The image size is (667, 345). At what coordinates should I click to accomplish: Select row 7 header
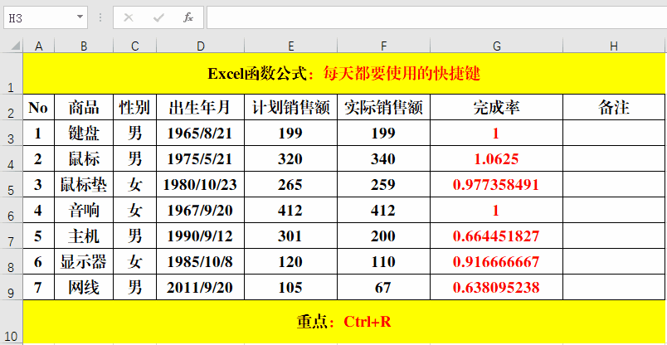coord(12,236)
